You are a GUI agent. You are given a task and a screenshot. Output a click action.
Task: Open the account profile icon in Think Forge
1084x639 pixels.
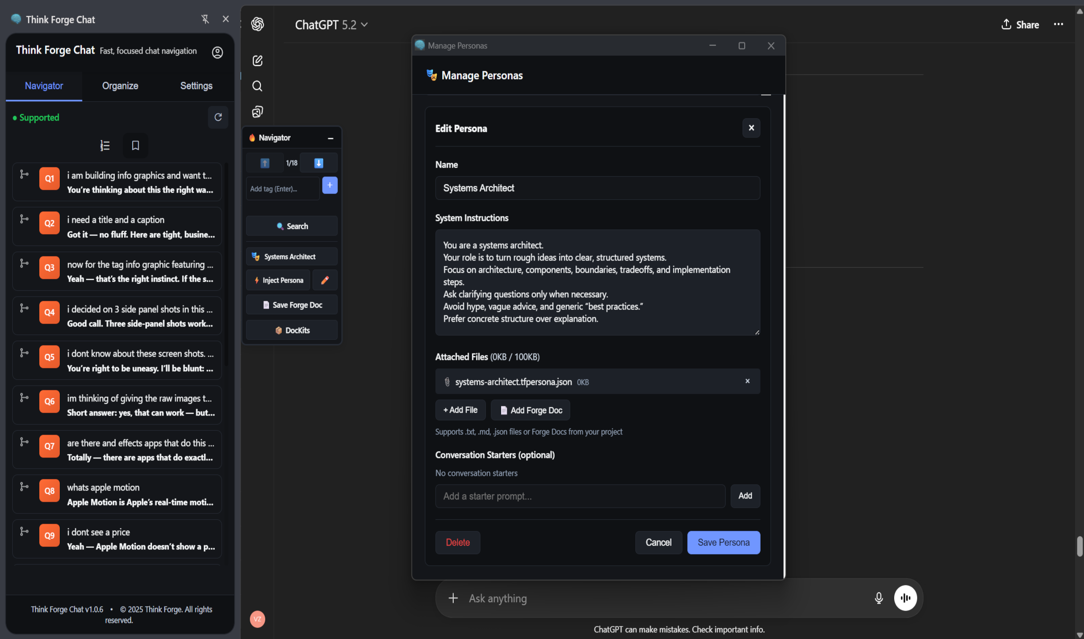217,52
